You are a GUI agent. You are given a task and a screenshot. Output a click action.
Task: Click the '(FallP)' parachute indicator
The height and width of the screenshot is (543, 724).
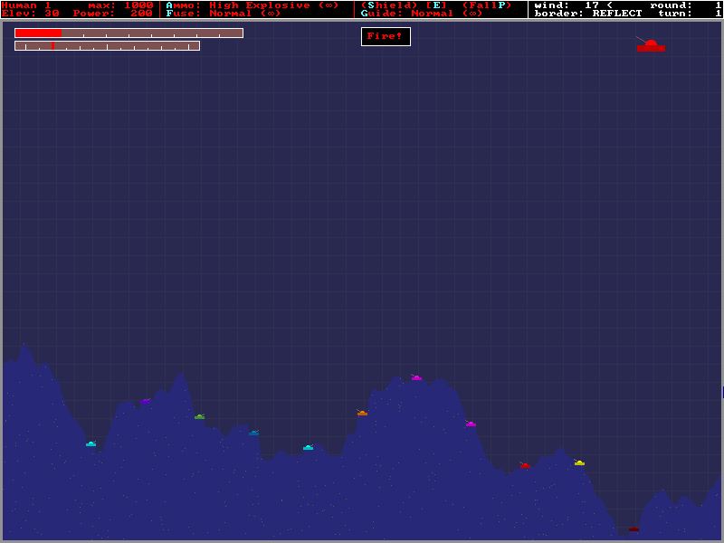click(x=487, y=5)
